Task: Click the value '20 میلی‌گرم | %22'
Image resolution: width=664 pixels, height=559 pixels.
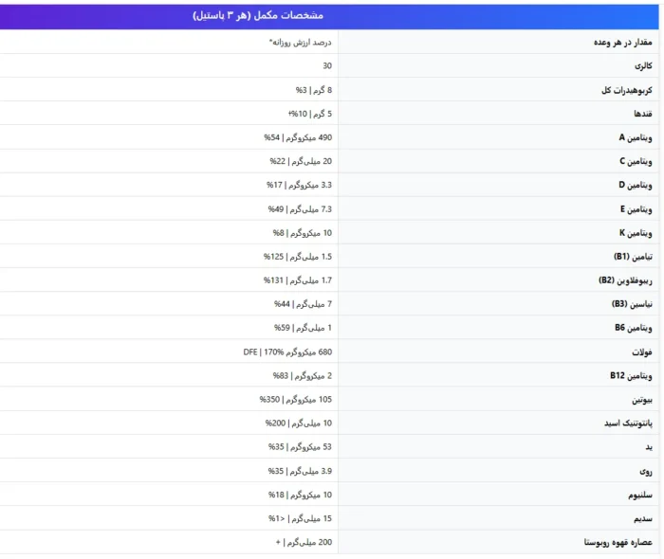Action: click(301, 161)
